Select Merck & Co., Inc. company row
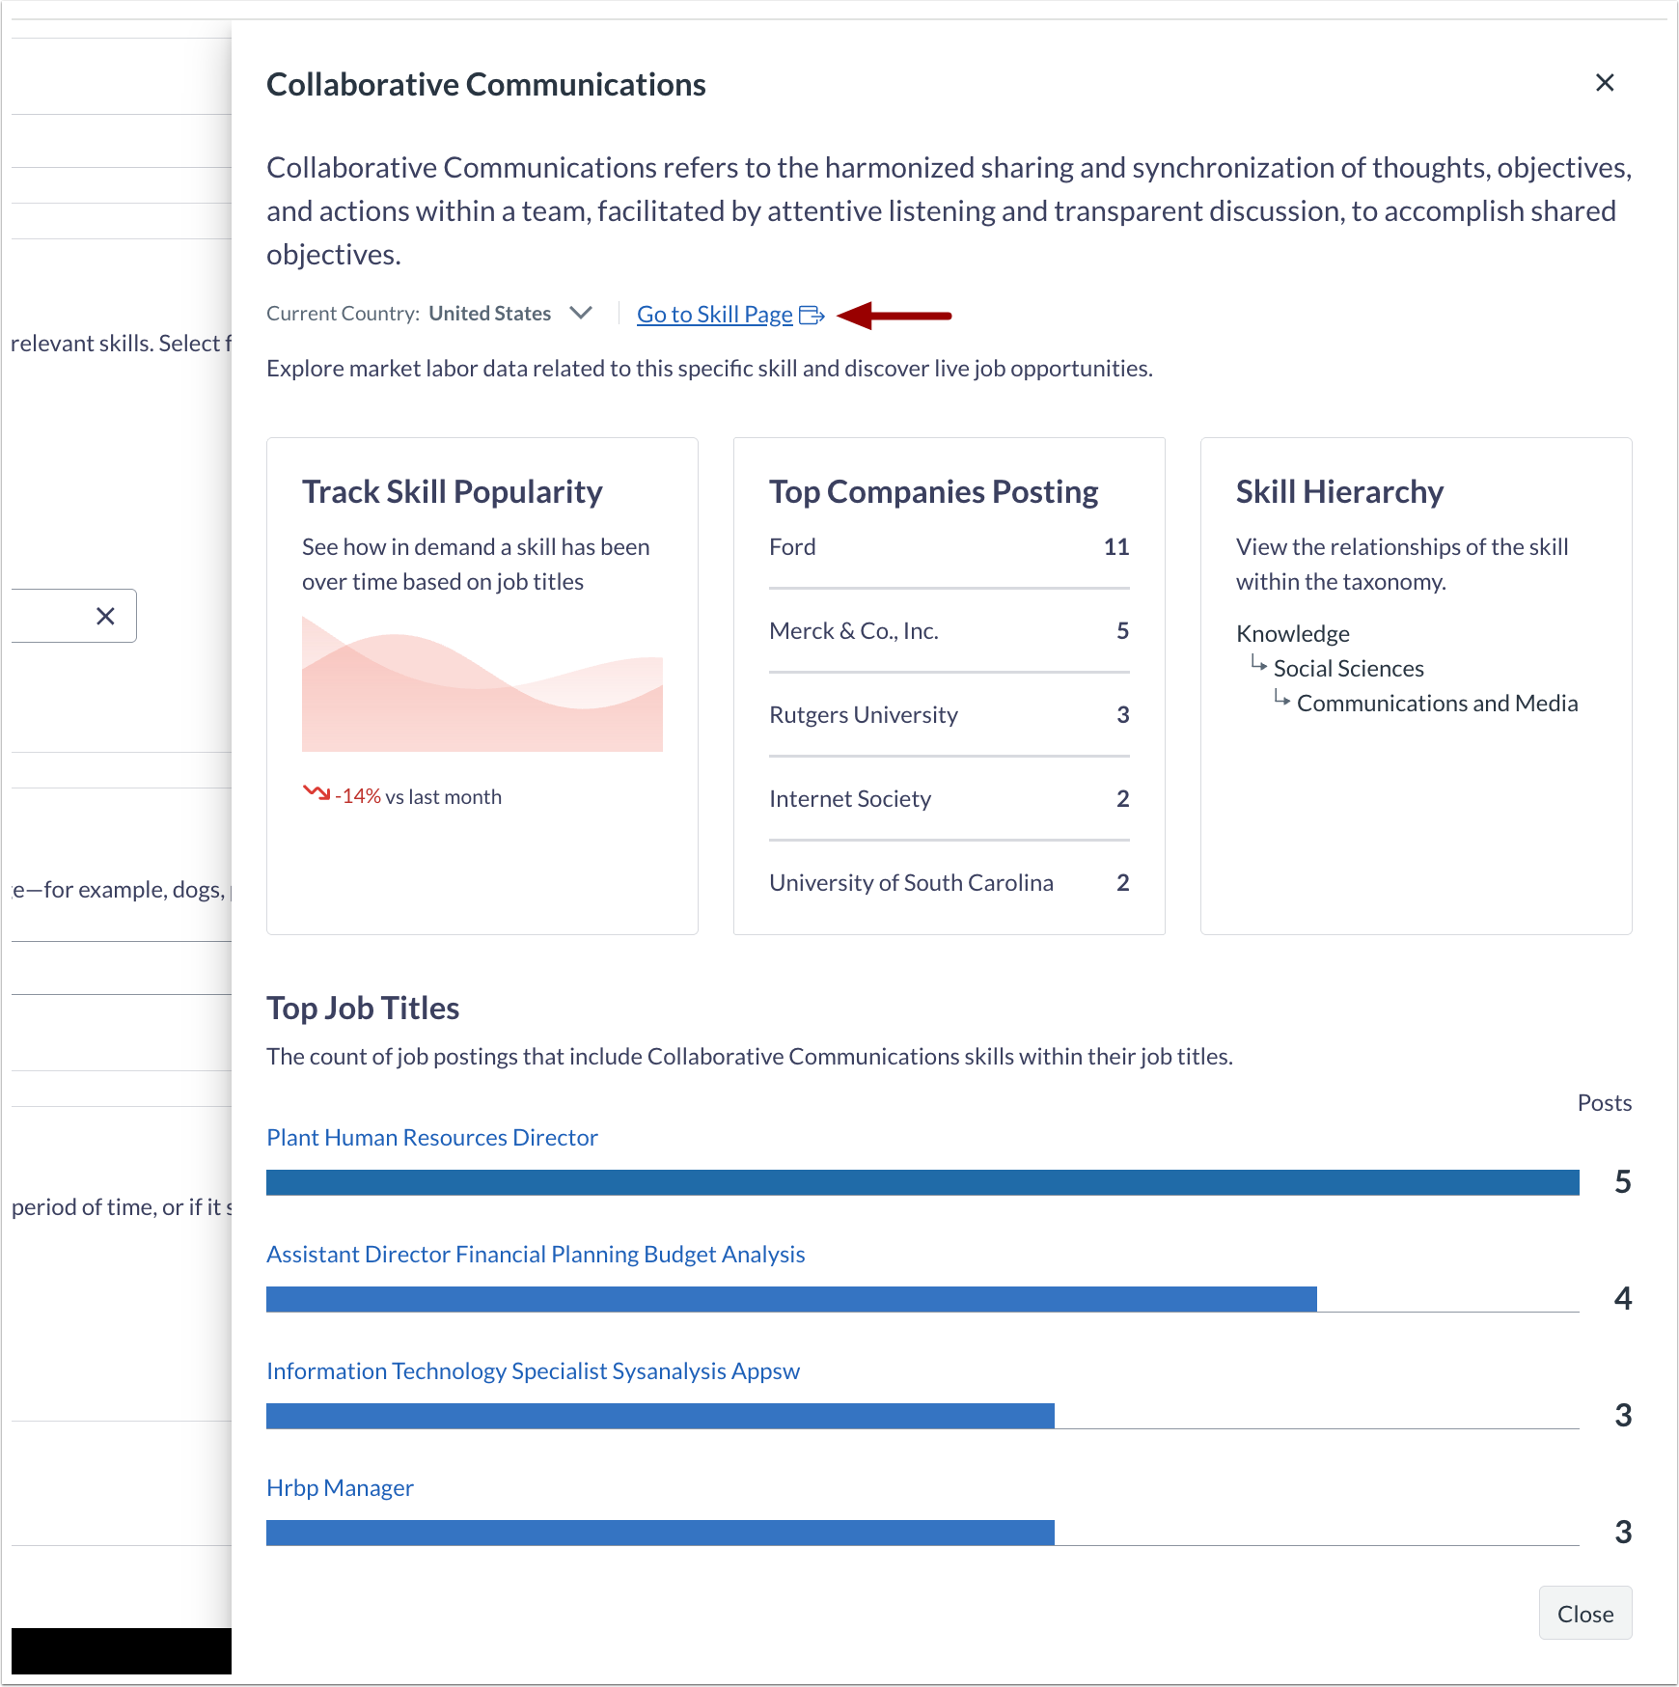The width and height of the screenshot is (1679, 1687). [x=950, y=631]
